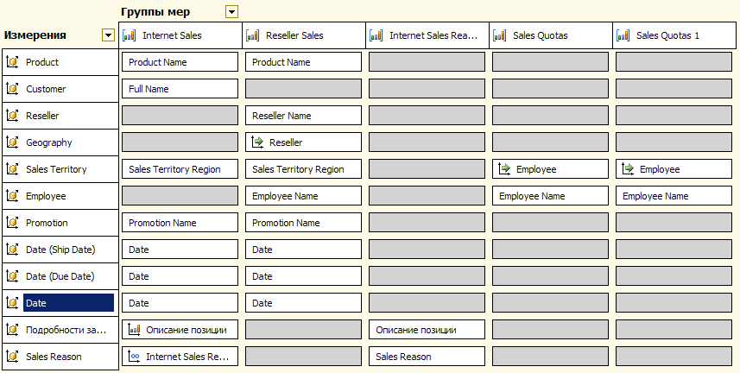Click Promotion Name cell under Internet Sales
740x373 pixels.
(x=180, y=223)
